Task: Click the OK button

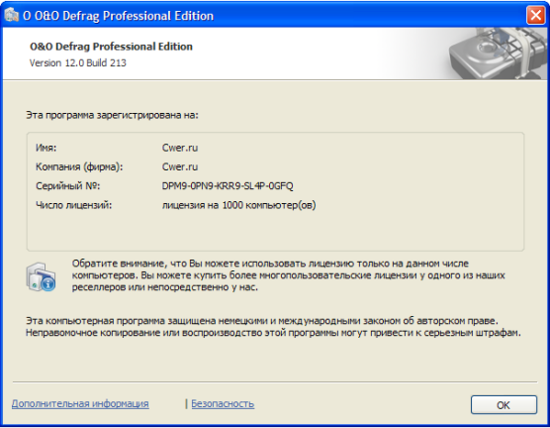Action: pos(504,405)
